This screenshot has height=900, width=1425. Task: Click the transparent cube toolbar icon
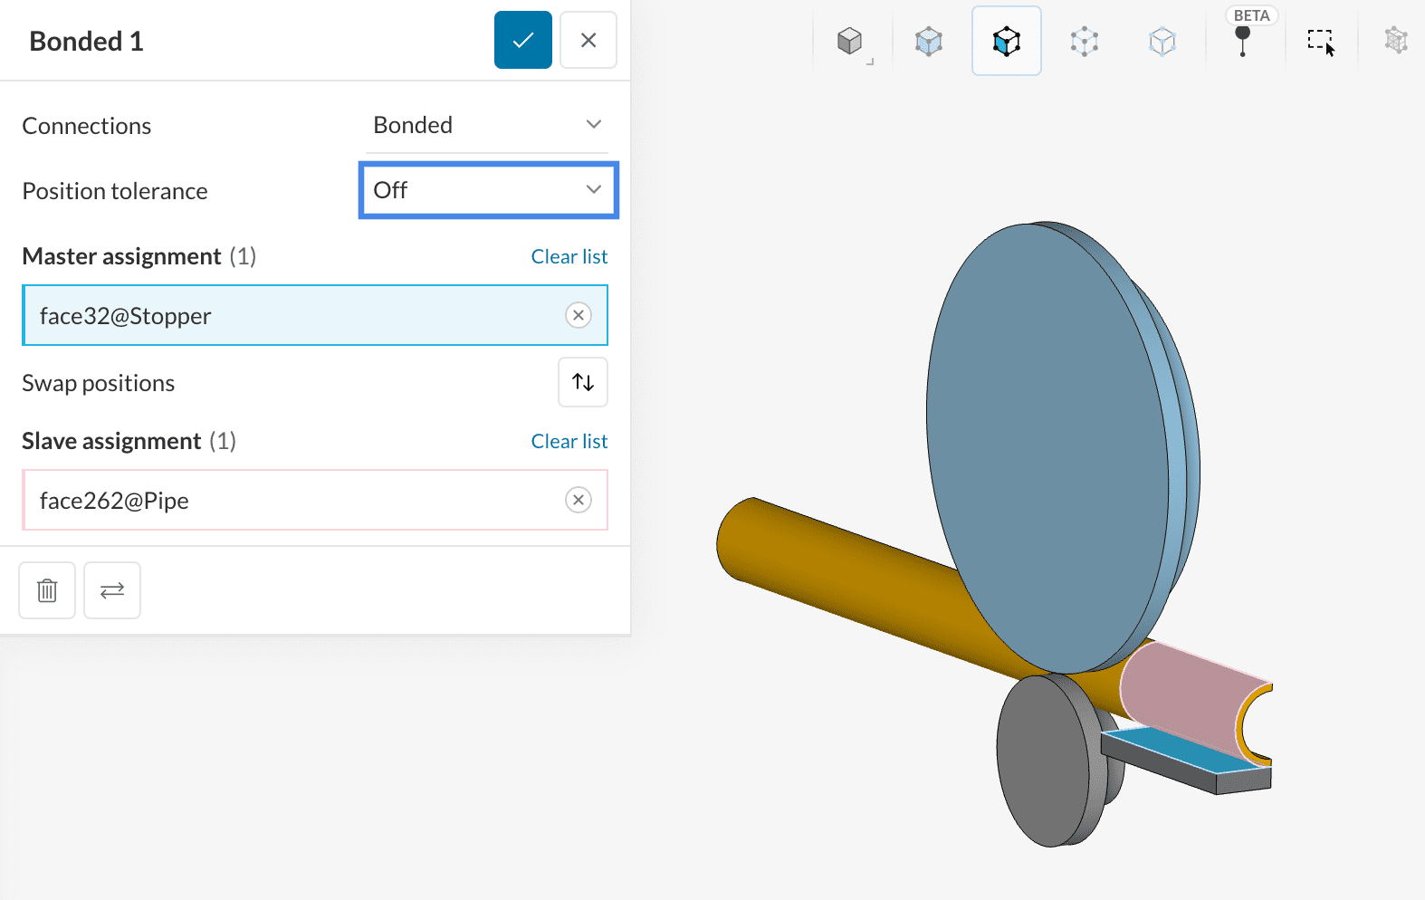[x=1162, y=41]
